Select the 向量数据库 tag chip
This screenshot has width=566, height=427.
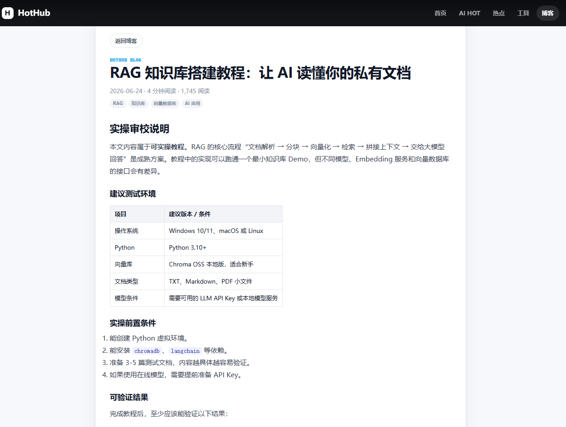(165, 104)
